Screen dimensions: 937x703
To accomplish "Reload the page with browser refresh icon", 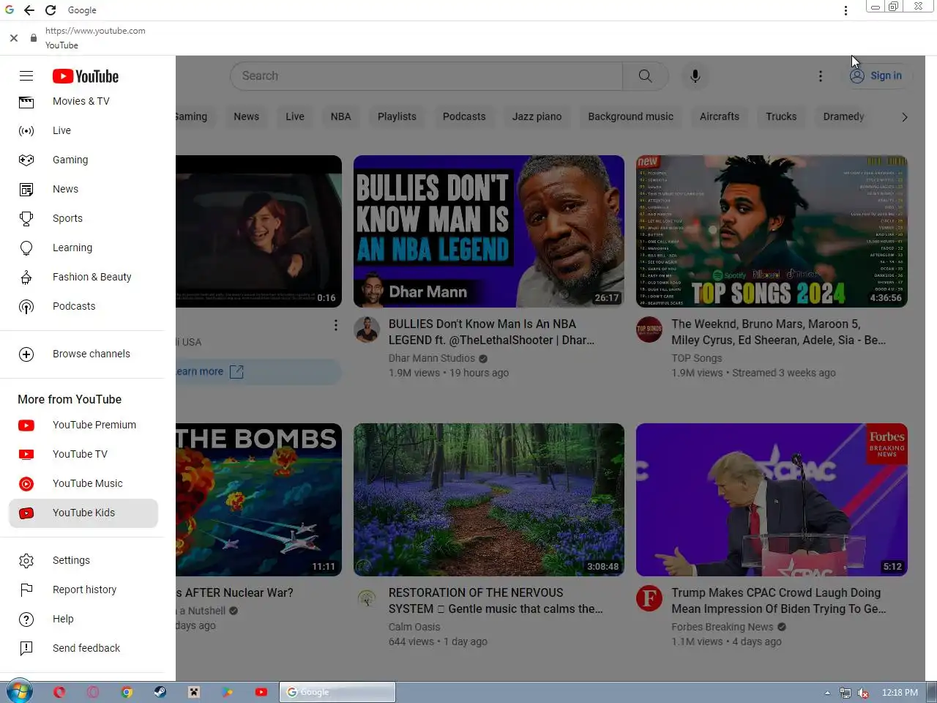I will [51, 10].
